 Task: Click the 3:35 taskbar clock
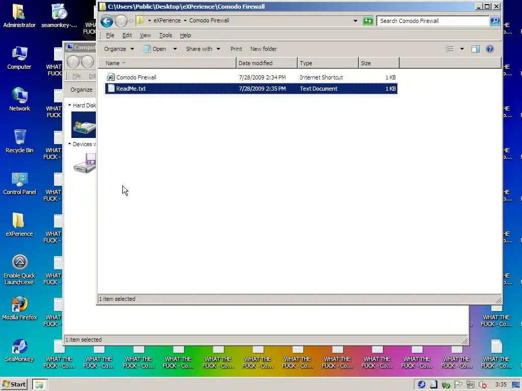pos(501,385)
